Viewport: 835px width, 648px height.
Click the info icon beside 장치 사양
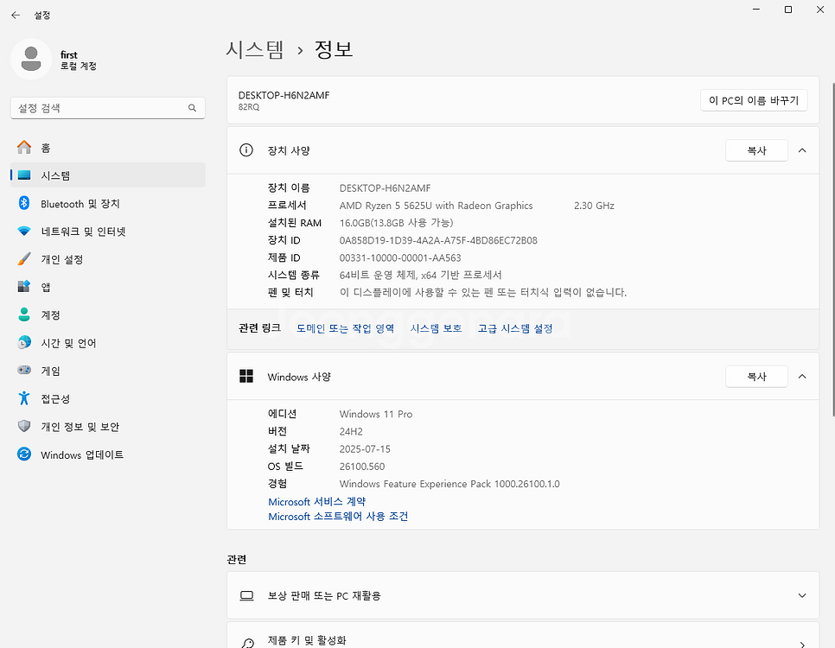point(246,150)
